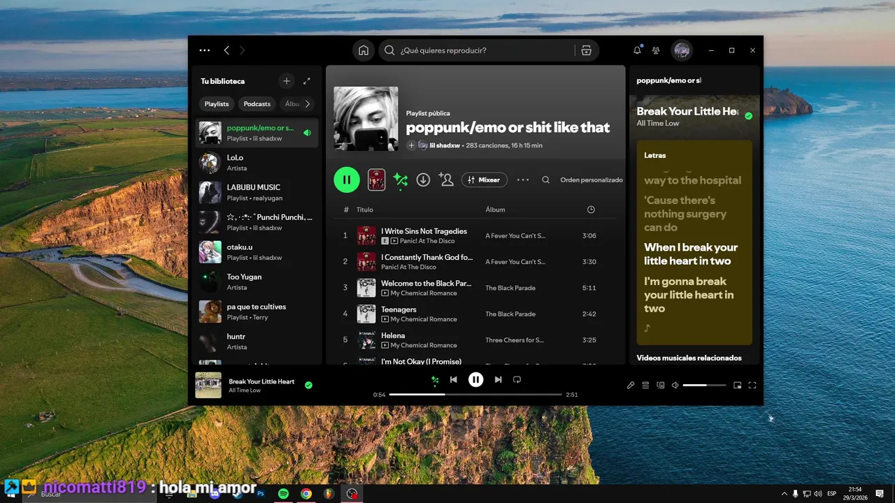Image resolution: width=895 pixels, height=503 pixels.
Task: Open the playback queue
Action: [x=645, y=385]
